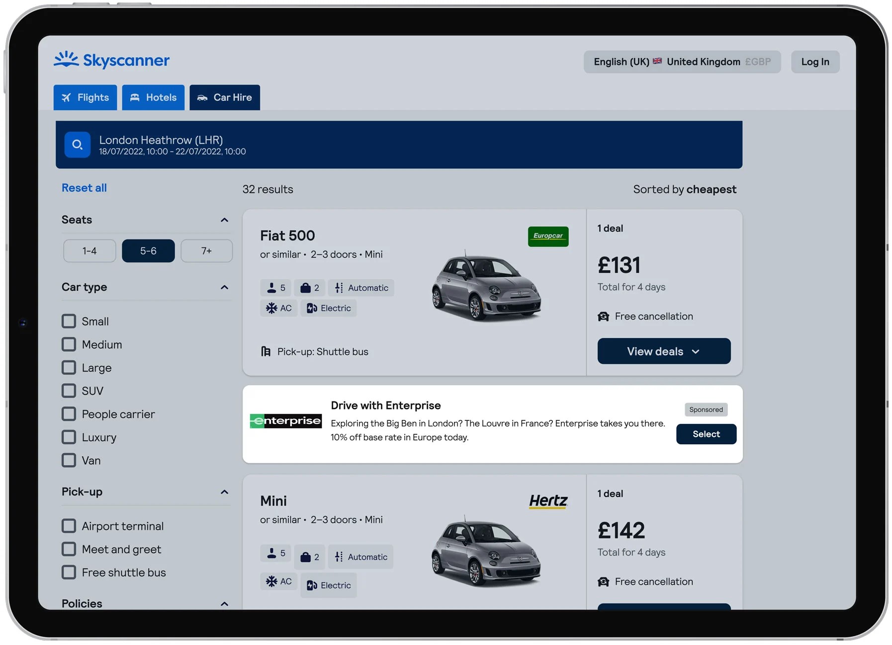Viewport: 892px width, 645px height.
Task: Click the Skyscanner logo
Action: click(111, 60)
